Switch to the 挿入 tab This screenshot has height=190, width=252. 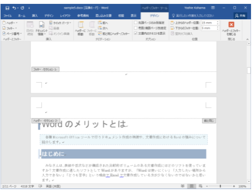point(35,15)
